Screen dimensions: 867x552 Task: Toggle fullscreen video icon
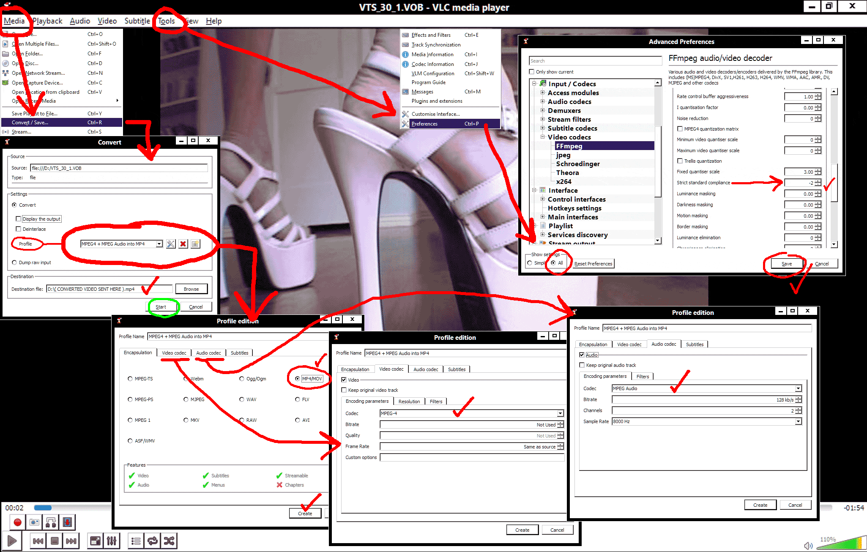tap(96, 541)
